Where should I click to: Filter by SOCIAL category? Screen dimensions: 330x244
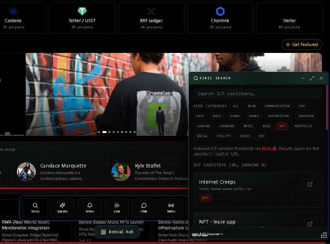click(x=202, y=136)
